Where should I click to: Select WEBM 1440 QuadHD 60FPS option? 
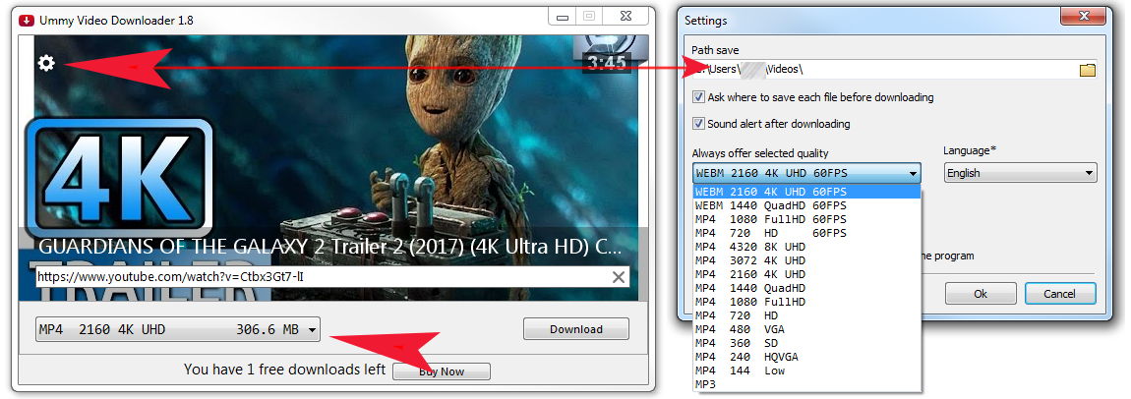(771, 205)
